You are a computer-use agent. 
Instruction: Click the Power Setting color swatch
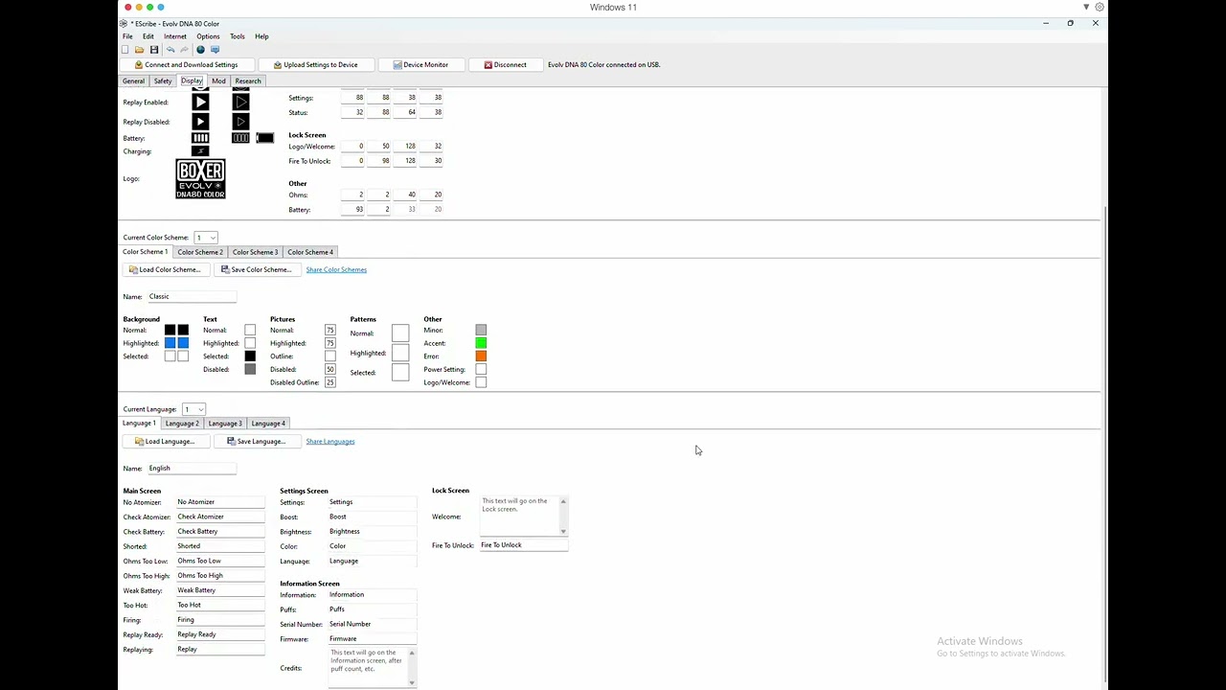tap(481, 369)
